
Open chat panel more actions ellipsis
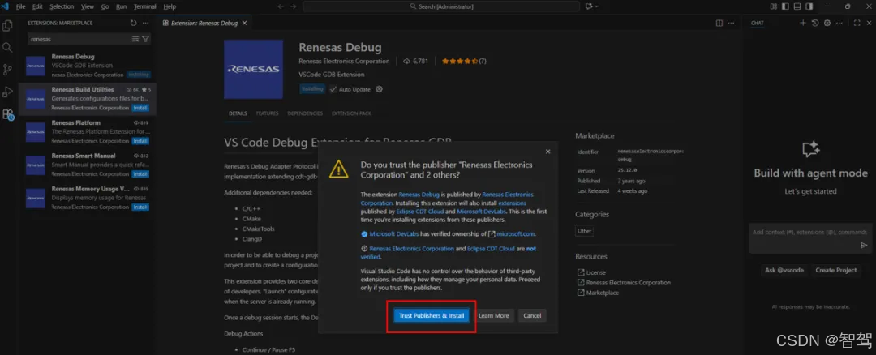coord(840,23)
